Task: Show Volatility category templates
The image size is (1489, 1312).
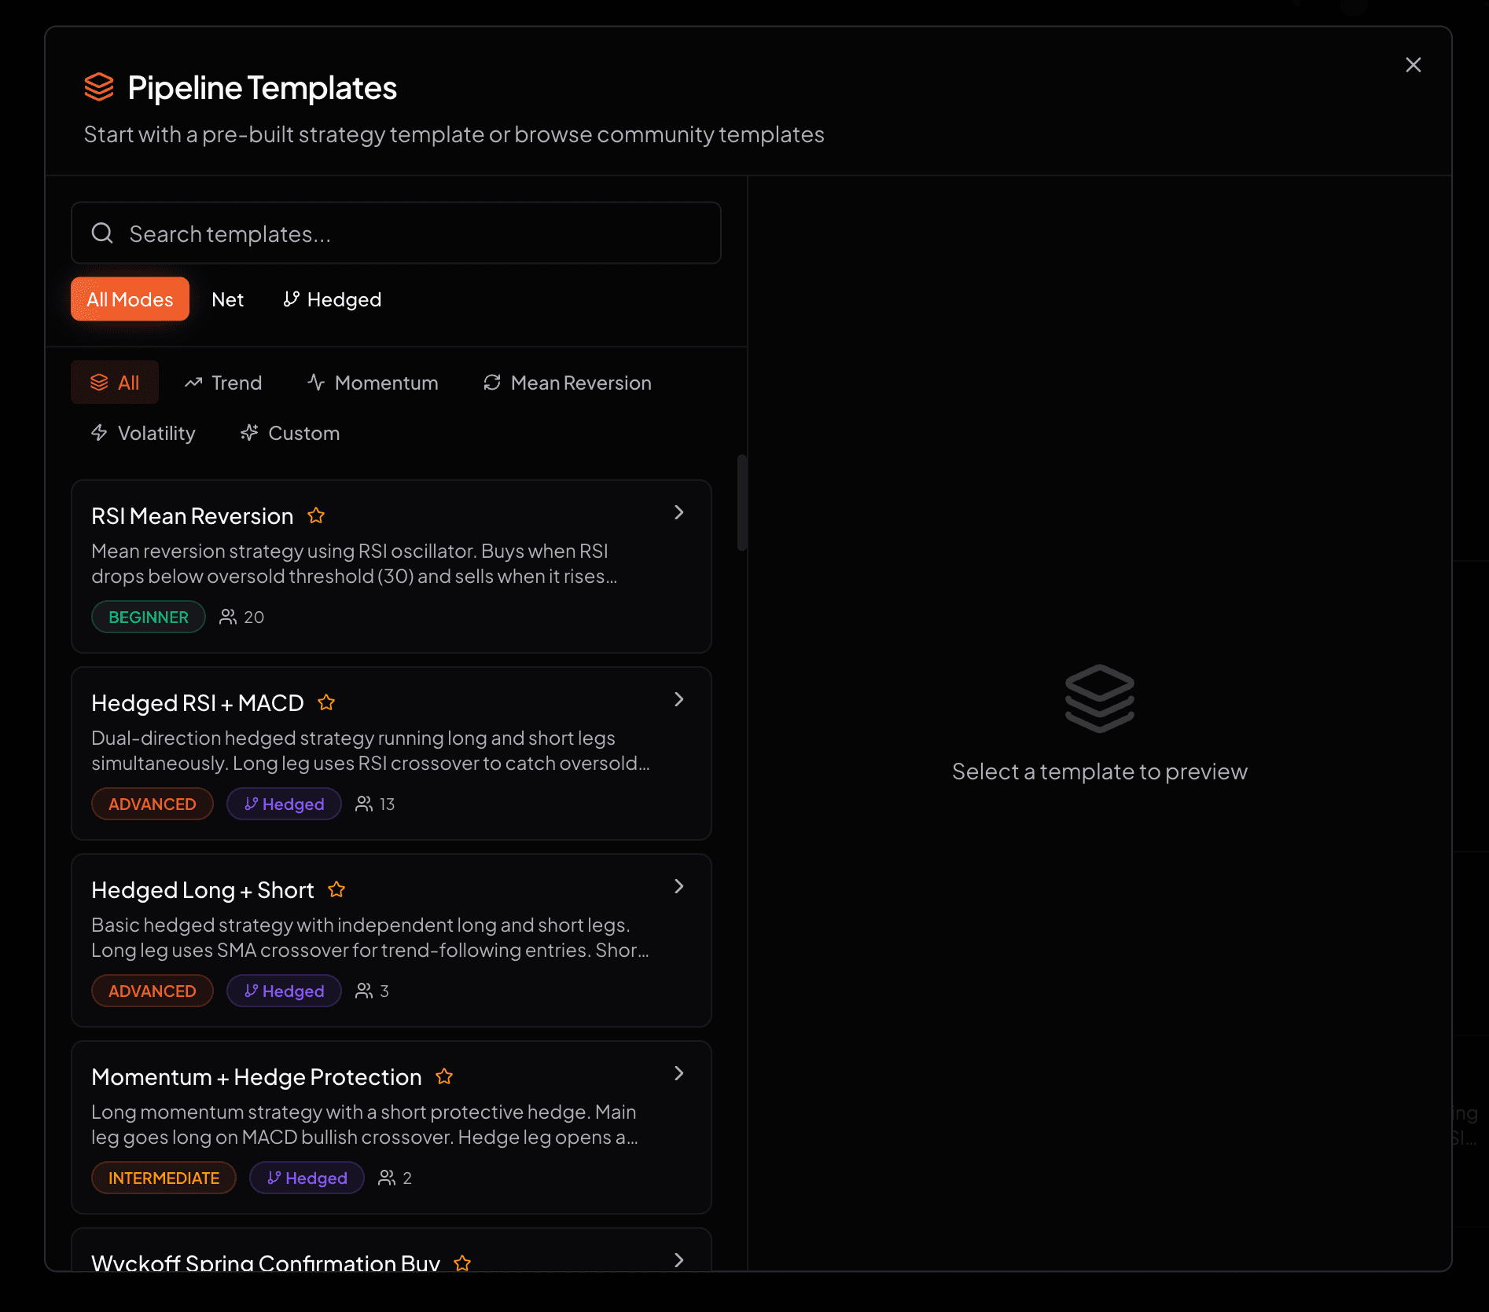Action: point(143,433)
